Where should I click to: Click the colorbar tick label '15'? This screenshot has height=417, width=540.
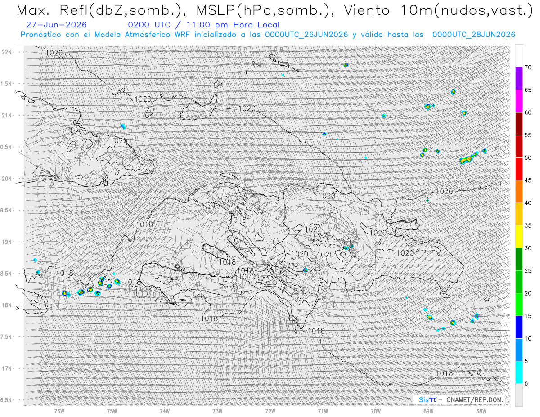[x=528, y=316]
